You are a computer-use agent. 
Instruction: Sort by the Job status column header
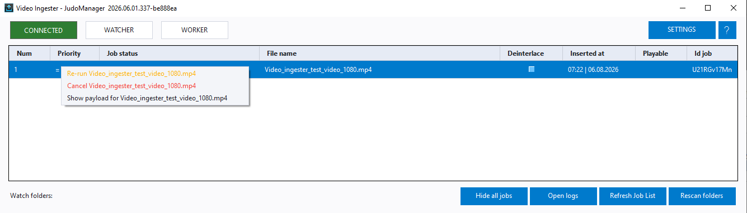(180, 54)
